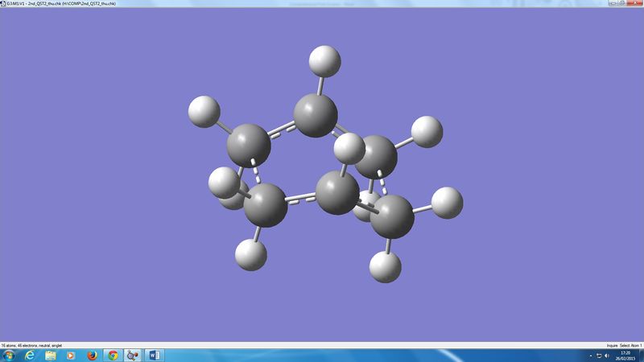The width and height of the screenshot is (644, 362).
Task: Close the GaussView molecule window
Action: [635, 3]
